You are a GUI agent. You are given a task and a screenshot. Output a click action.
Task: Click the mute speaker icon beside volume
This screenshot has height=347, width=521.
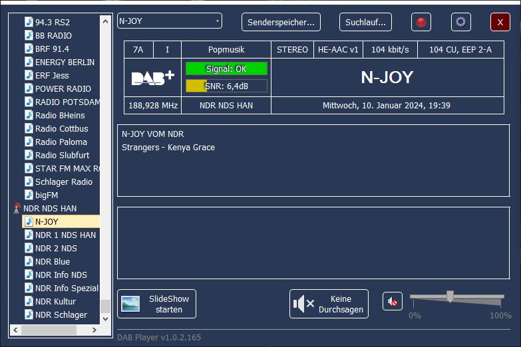(393, 302)
